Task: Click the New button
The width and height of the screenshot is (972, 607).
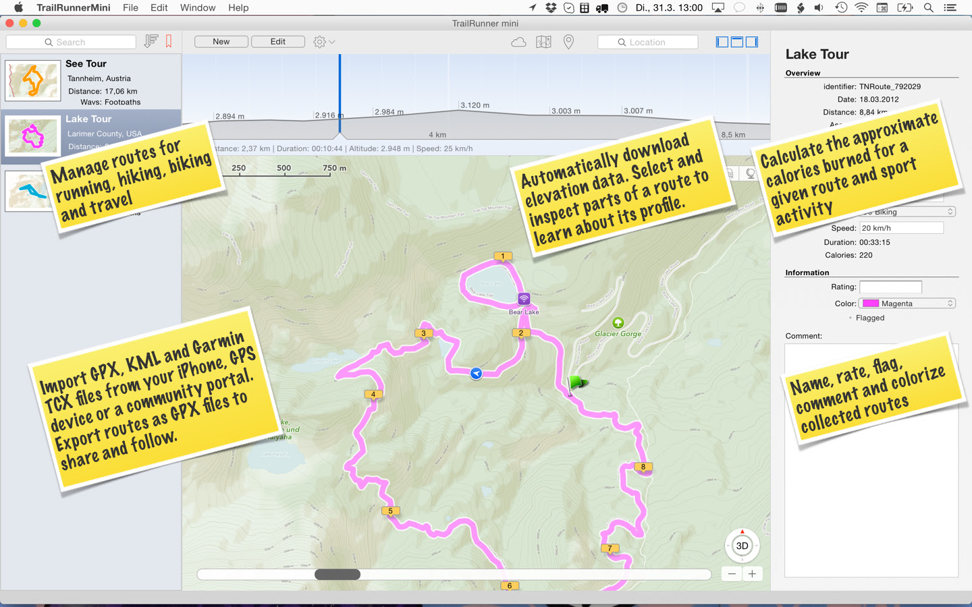Action: (x=221, y=42)
